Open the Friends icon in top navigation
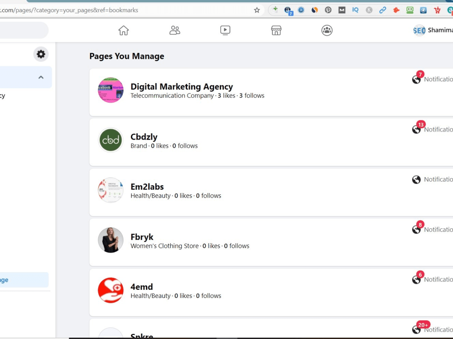This screenshot has width=453, height=339. (x=174, y=30)
